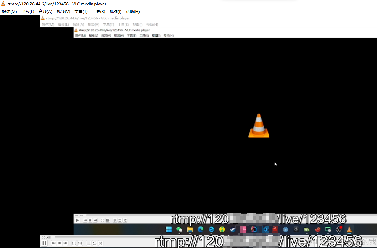Image resolution: width=377 pixels, height=248 pixels.
Task: Open Microsoft Edge from the mirrored taskbar
Action: [201, 229]
